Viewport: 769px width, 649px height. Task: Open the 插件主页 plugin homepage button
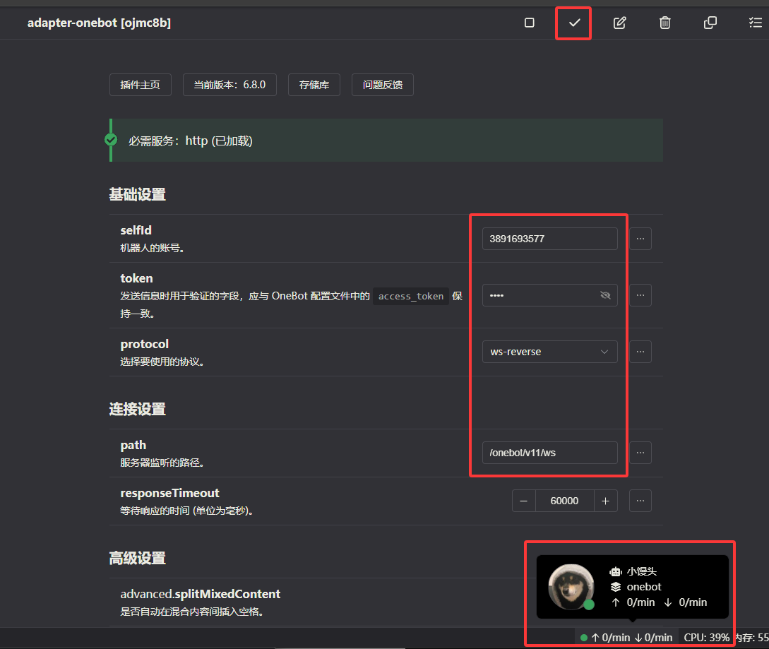pyautogui.click(x=140, y=85)
